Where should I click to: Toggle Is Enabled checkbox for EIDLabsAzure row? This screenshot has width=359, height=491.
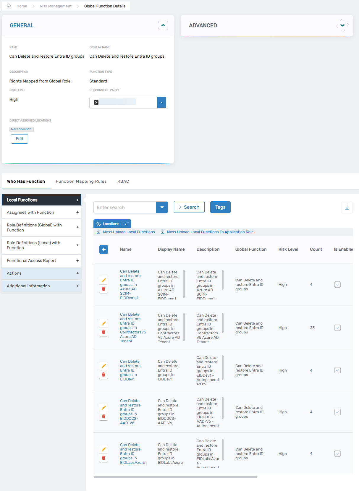pyautogui.click(x=337, y=453)
